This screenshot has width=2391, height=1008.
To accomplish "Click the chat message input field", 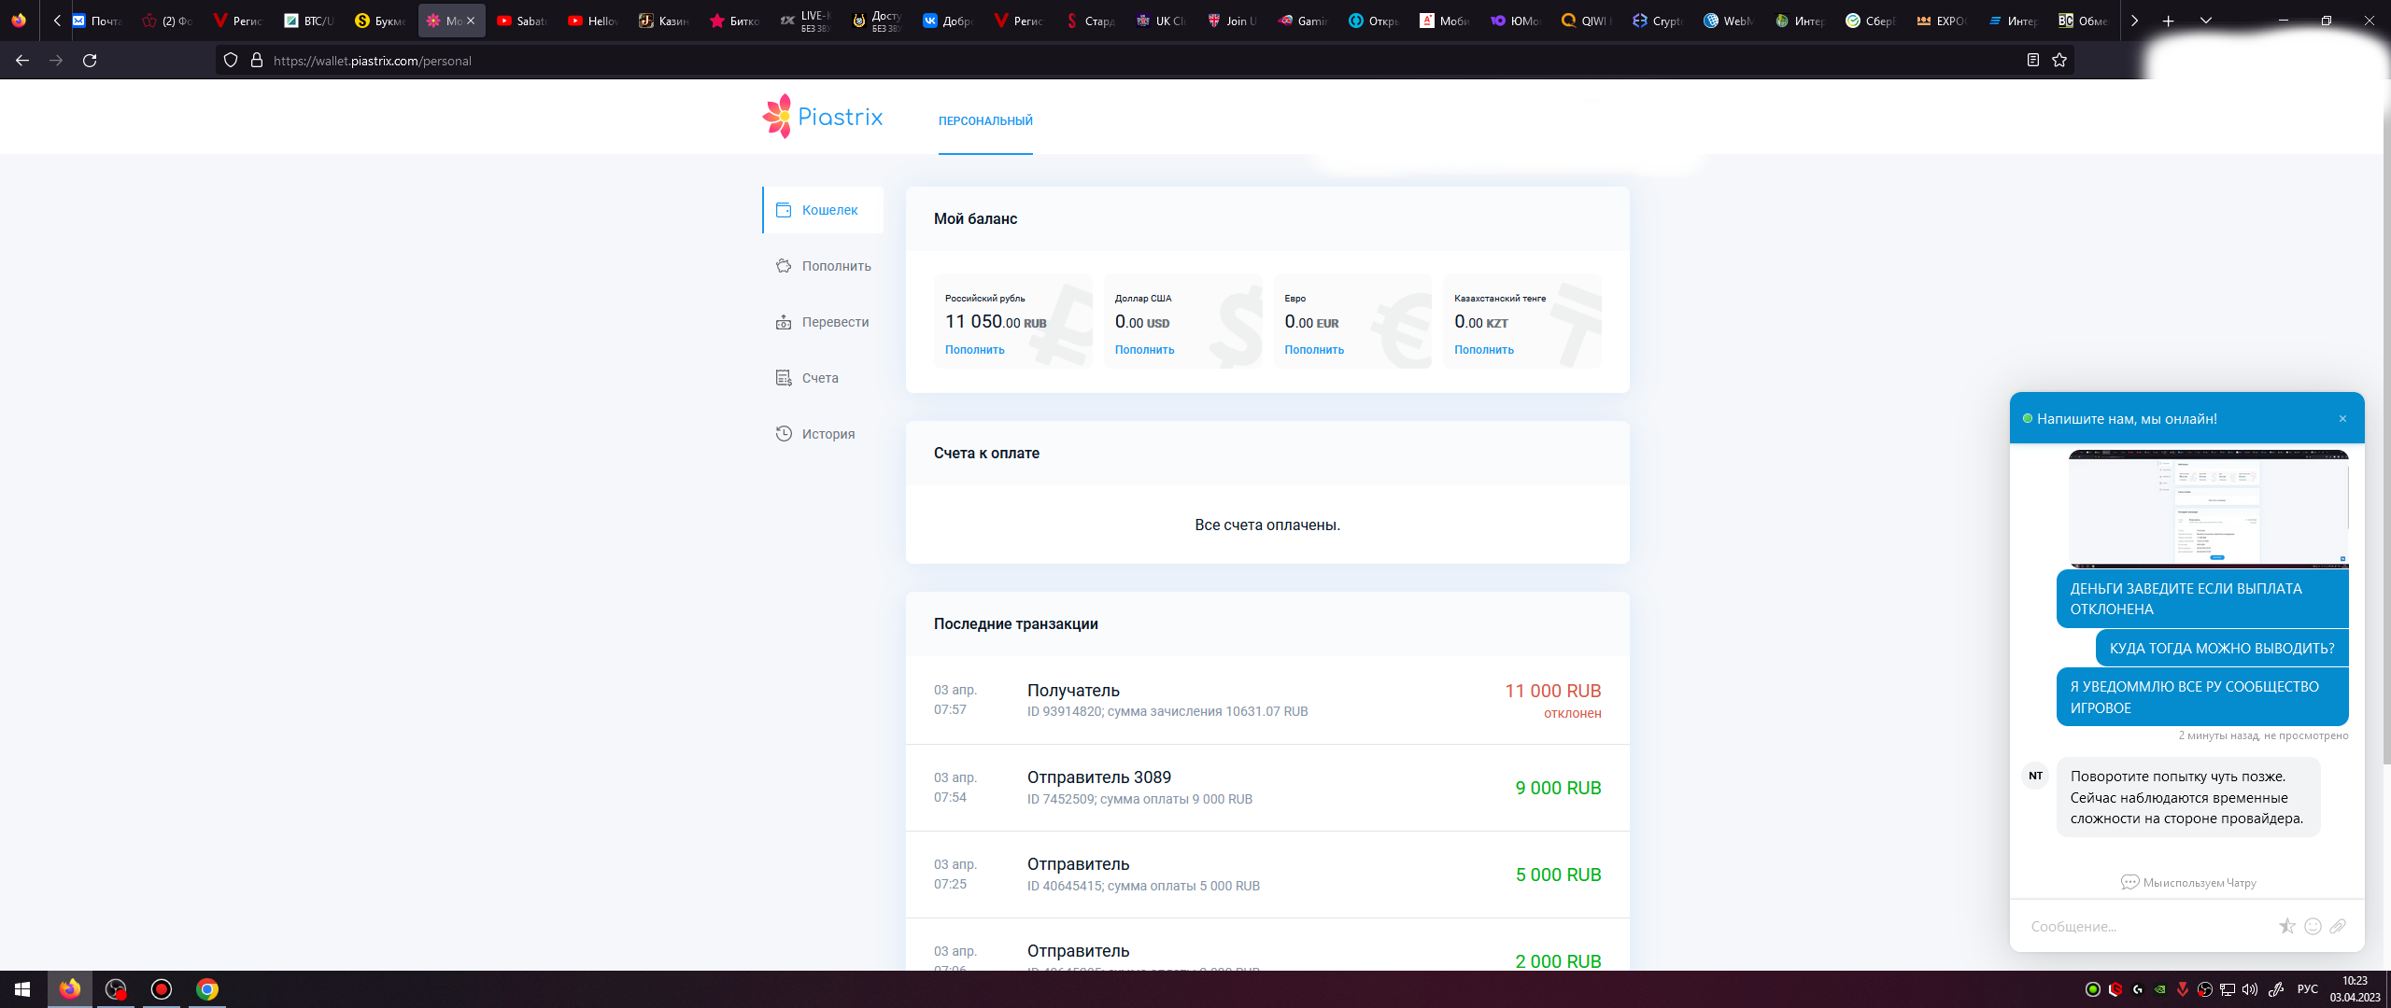I will (2139, 926).
